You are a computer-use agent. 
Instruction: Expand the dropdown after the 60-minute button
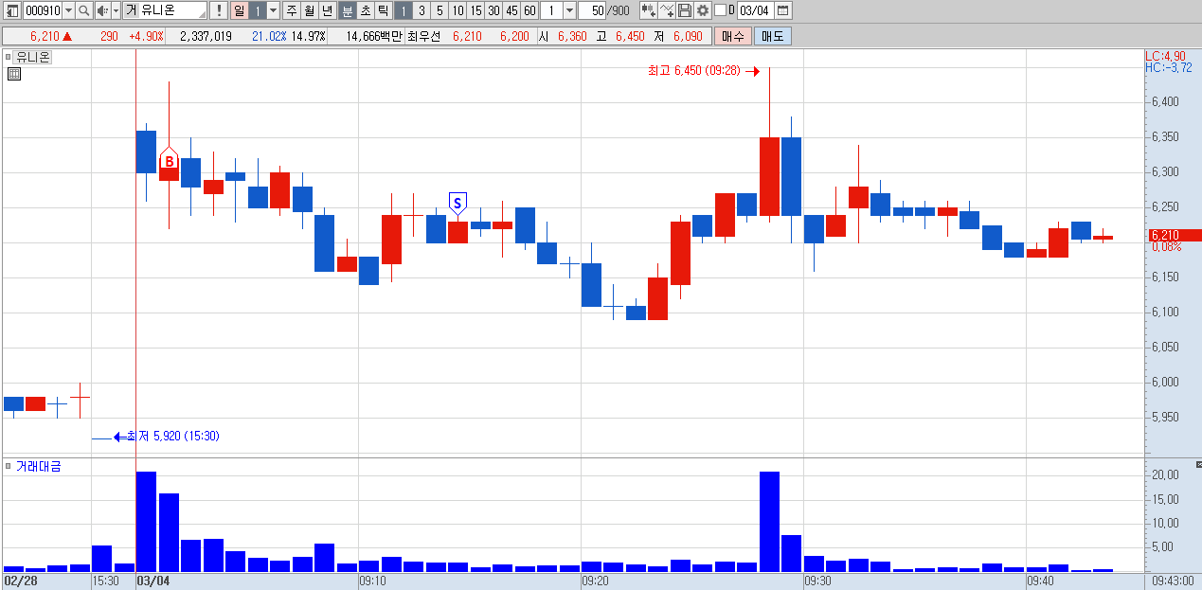coord(568,10)
